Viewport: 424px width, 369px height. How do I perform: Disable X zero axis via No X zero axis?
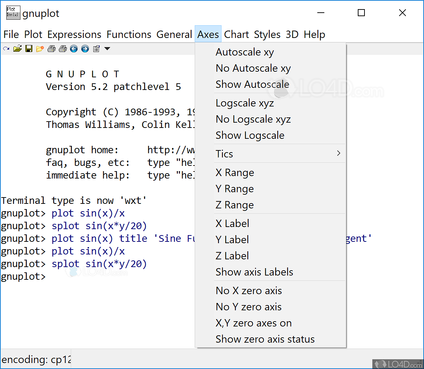tap(249, 291)
